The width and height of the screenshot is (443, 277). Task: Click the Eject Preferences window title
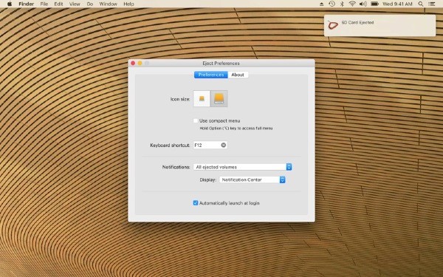click(x=221, y=64)
